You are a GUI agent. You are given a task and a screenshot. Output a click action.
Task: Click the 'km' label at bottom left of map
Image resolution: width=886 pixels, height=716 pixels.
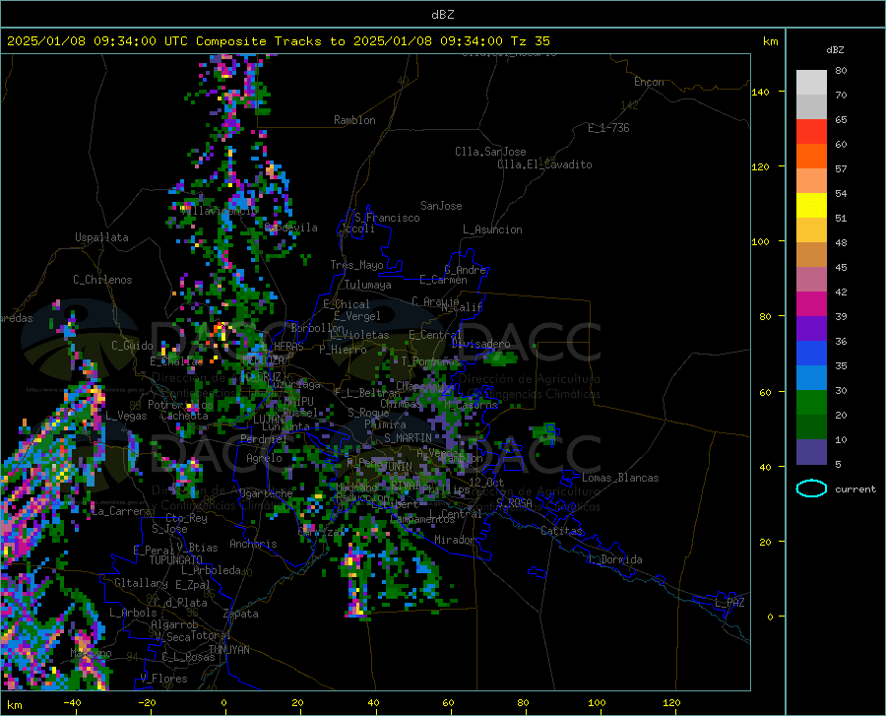click(14, 705)
